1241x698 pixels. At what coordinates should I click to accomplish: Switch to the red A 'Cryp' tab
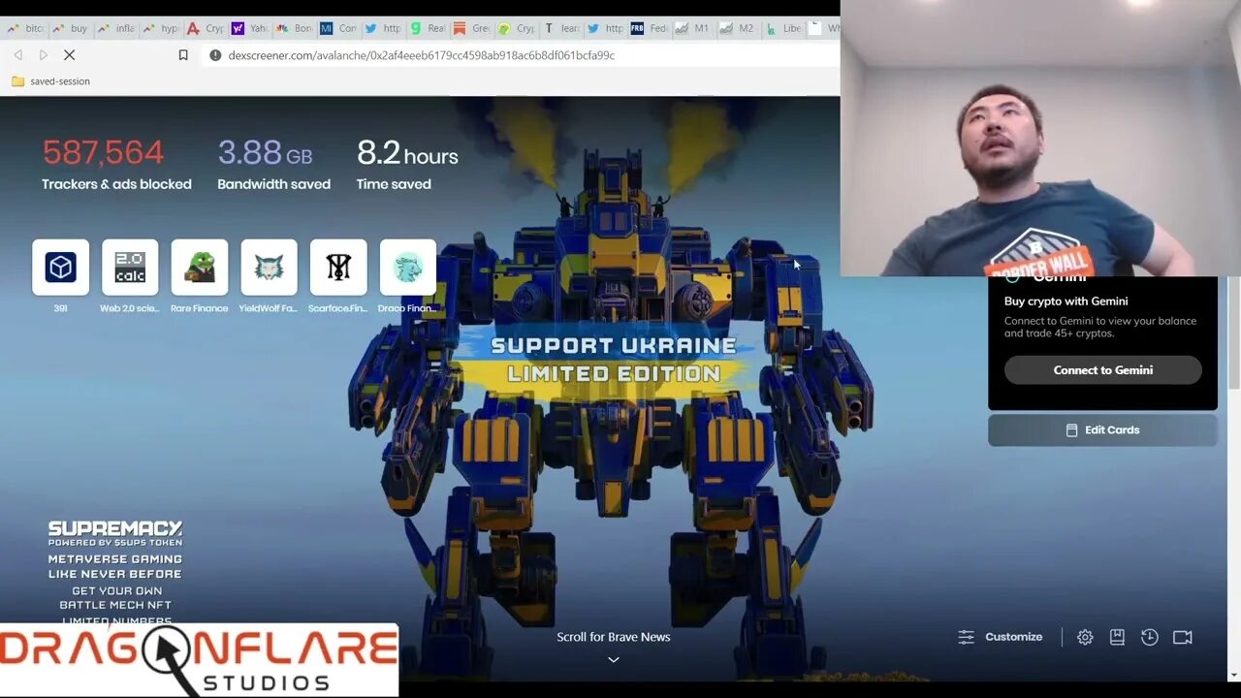click(206, 28)
